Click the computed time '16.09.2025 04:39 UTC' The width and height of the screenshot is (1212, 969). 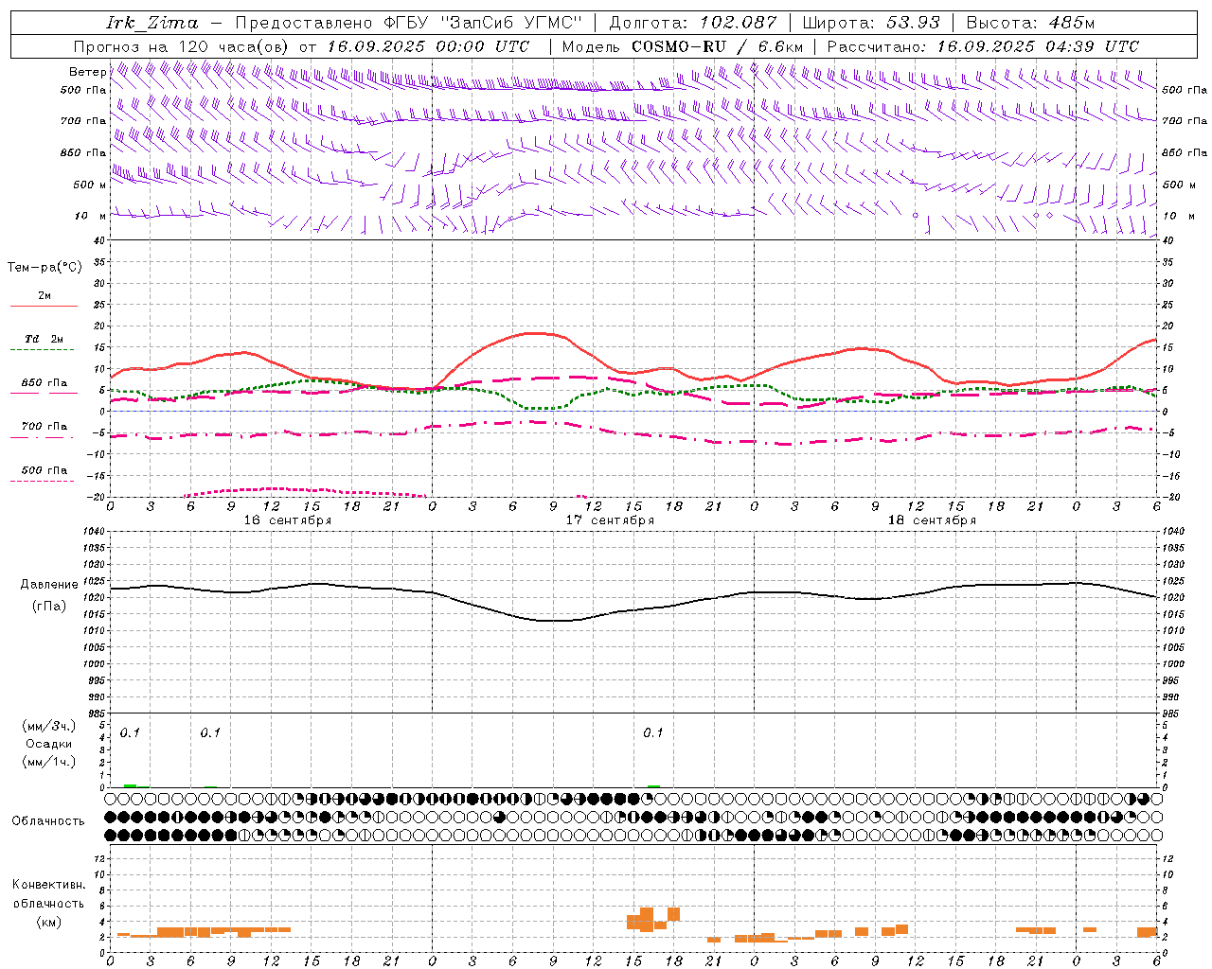[1038, 46]
